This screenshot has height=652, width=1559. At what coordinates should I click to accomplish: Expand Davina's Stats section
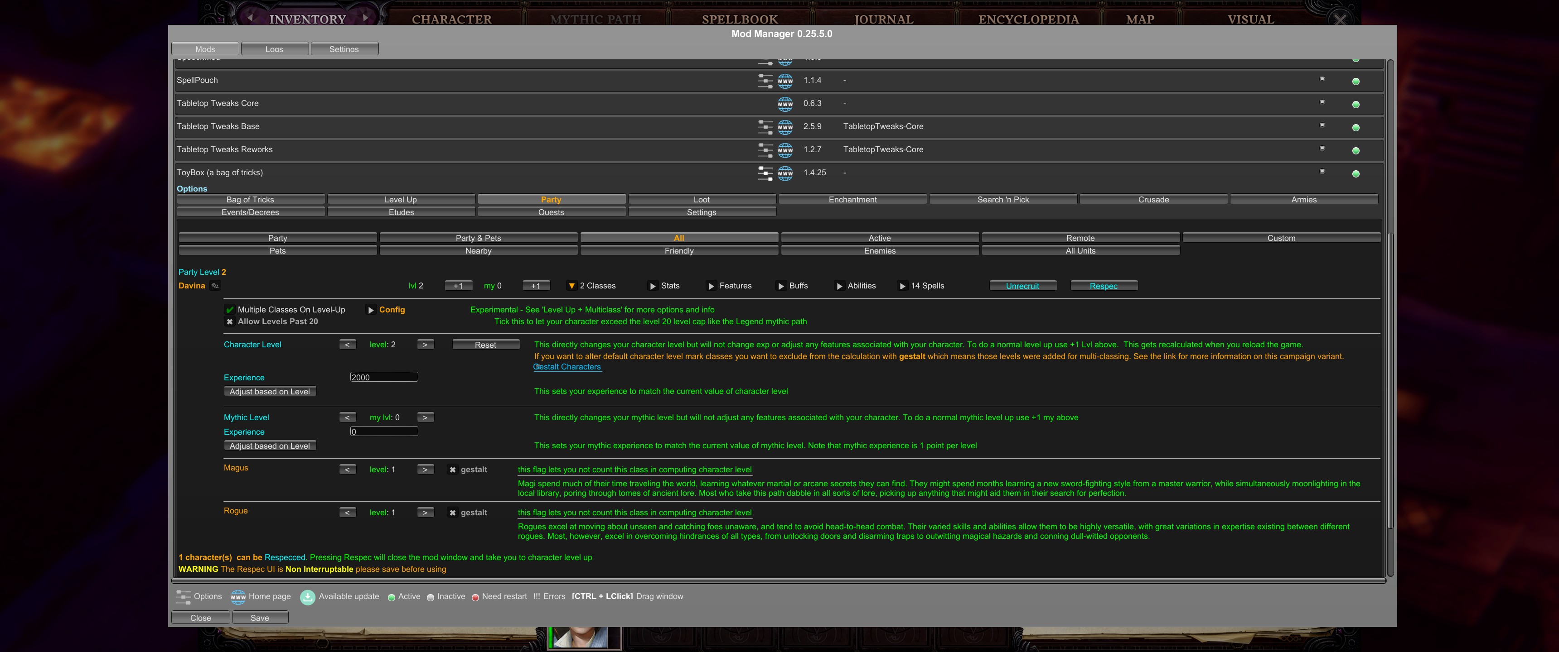click(653, 286)
